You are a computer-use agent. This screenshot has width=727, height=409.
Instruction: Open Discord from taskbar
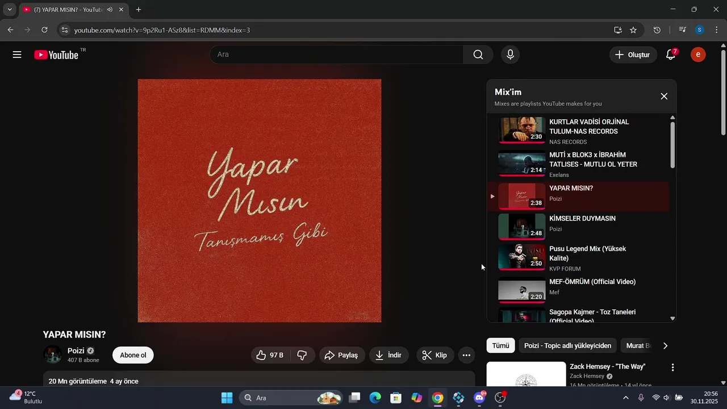pos(479,398)
